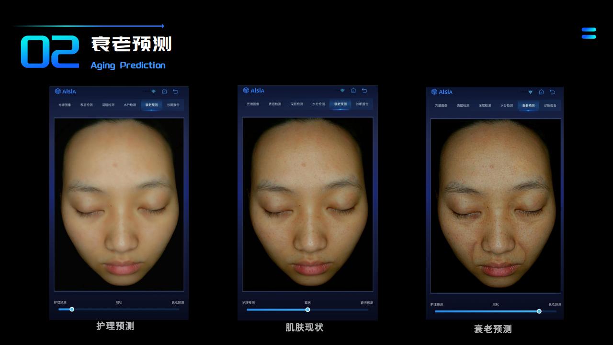Screen dimensions: 613x345
Task: Tap the back arrow on the 肌肤现状 screen
Action: [364, 90]
